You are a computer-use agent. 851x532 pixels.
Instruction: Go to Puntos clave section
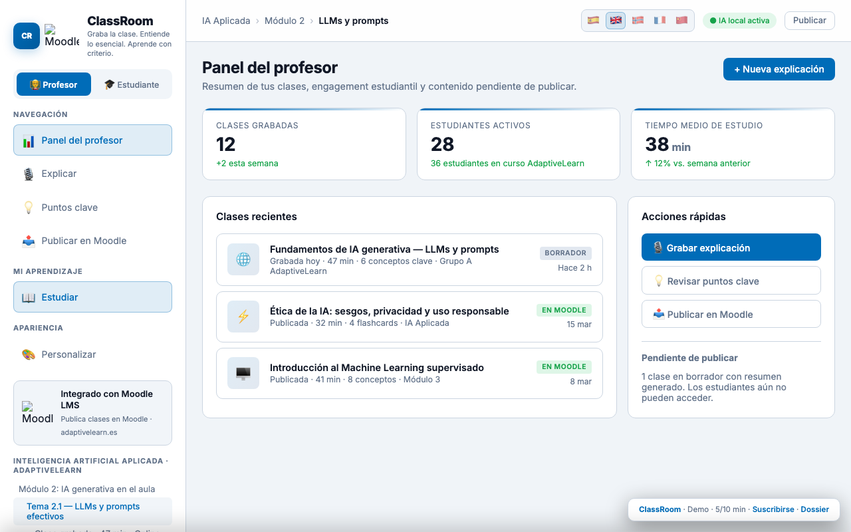[92, 207]
